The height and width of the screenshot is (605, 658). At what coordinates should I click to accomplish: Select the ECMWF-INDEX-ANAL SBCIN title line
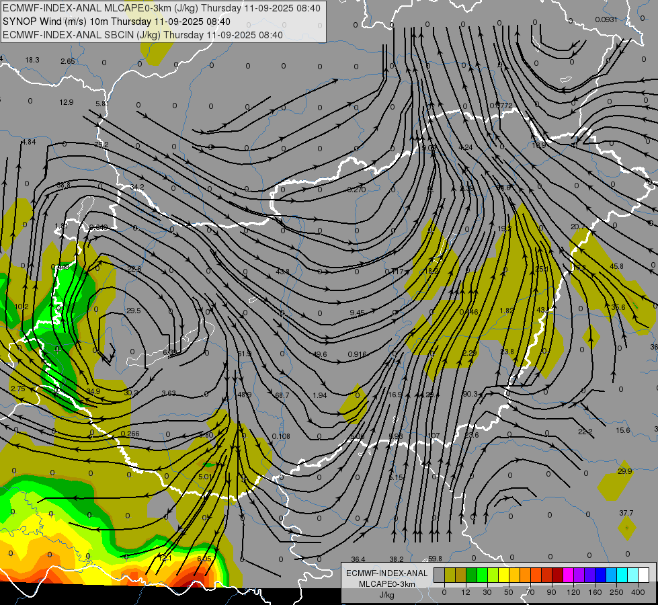coord(142,35)
